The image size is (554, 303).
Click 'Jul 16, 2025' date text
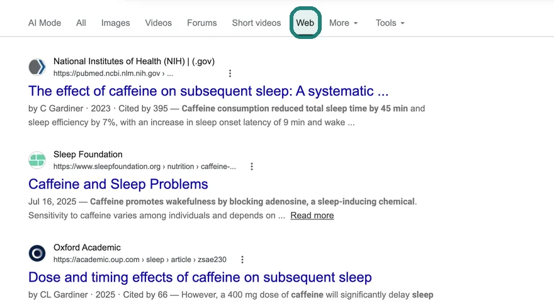[52, 201]
